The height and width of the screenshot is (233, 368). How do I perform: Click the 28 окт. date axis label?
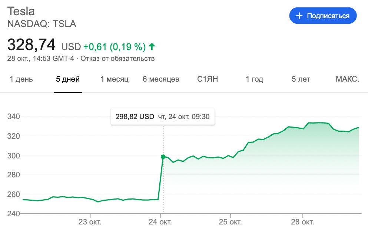[x=303, y=222]
